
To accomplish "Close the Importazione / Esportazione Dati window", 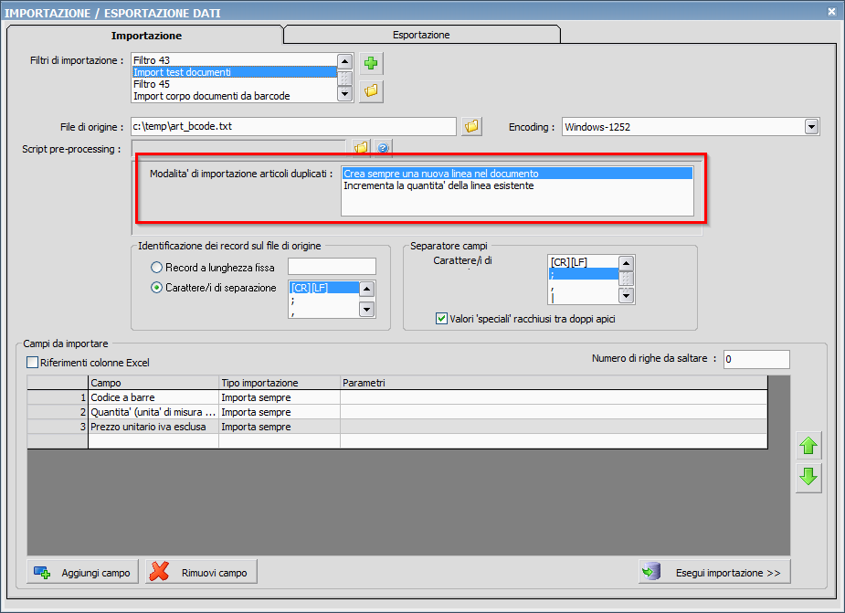I will pyautogui.click(x=832, y=11).
